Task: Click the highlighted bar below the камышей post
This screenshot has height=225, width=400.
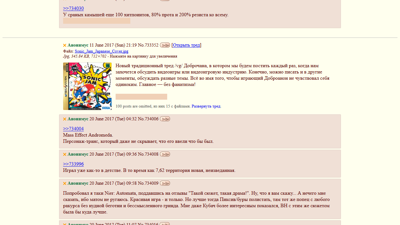Action: tap(97, 21)
